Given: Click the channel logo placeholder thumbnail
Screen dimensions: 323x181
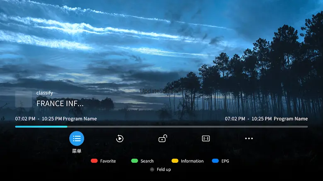Looking at the screenshot, I should tap(24, 99).
